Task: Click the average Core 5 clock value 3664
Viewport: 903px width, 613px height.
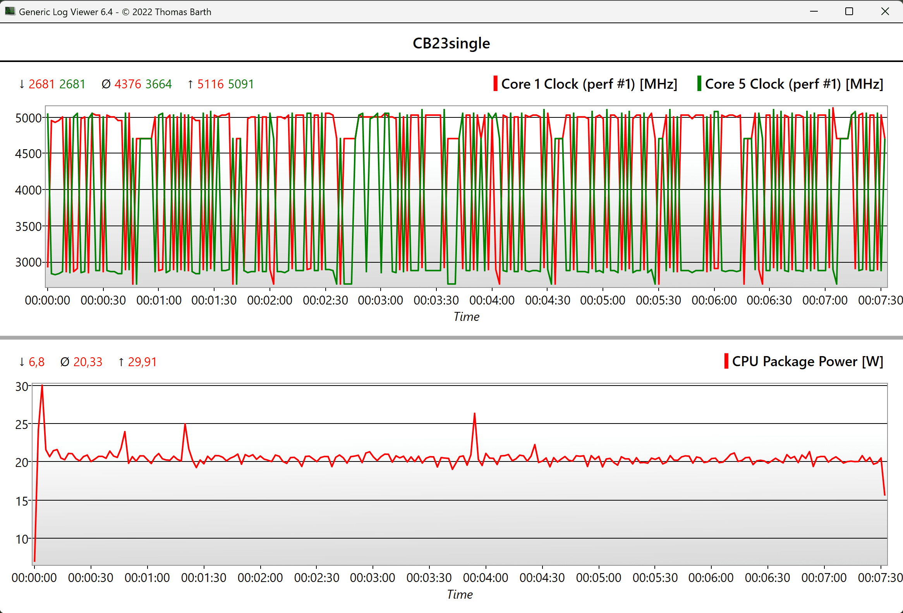Action: point(158,84)
